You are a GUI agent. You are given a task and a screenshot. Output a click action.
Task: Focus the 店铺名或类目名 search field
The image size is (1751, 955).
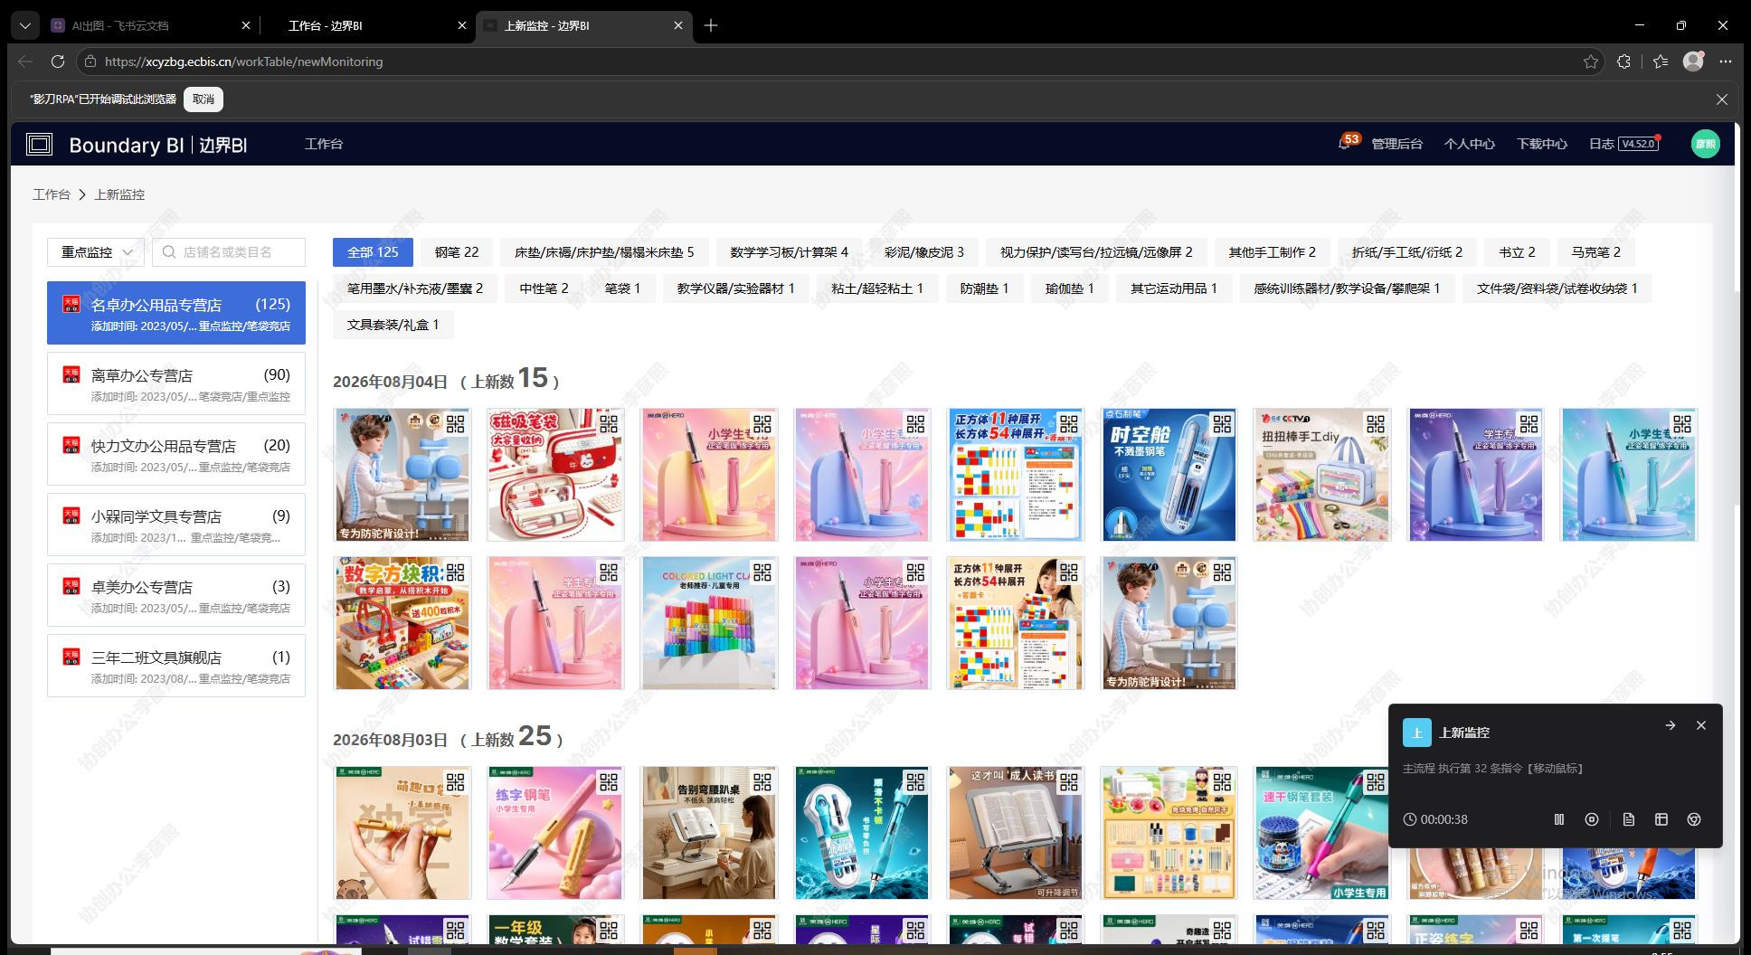click(229, 252)
